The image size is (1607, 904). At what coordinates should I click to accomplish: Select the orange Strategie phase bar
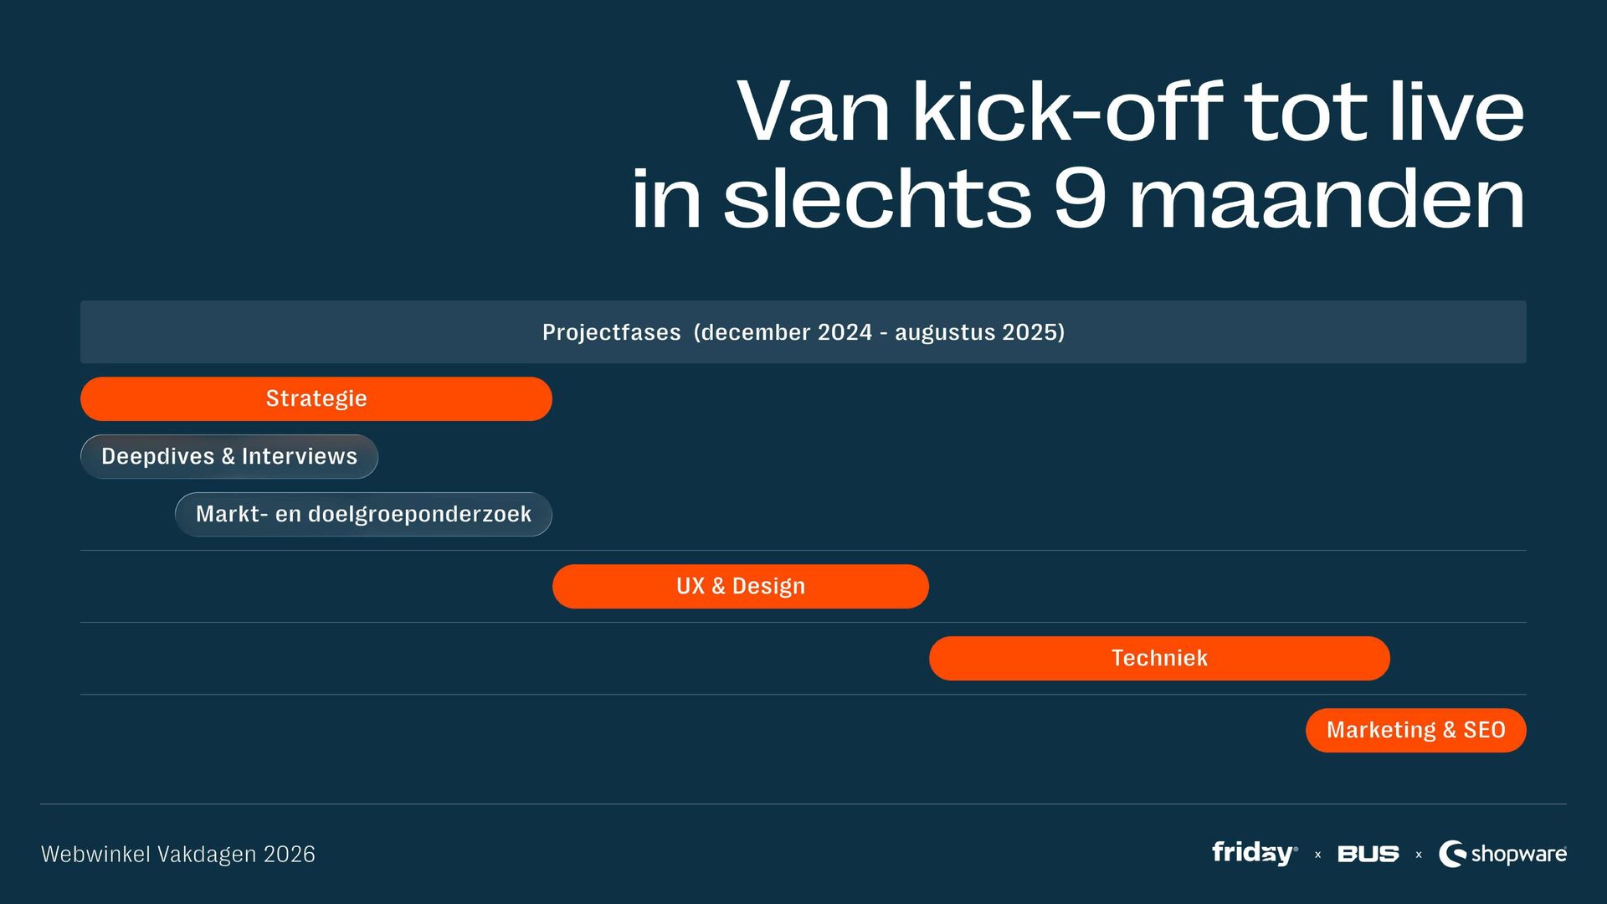316,398
